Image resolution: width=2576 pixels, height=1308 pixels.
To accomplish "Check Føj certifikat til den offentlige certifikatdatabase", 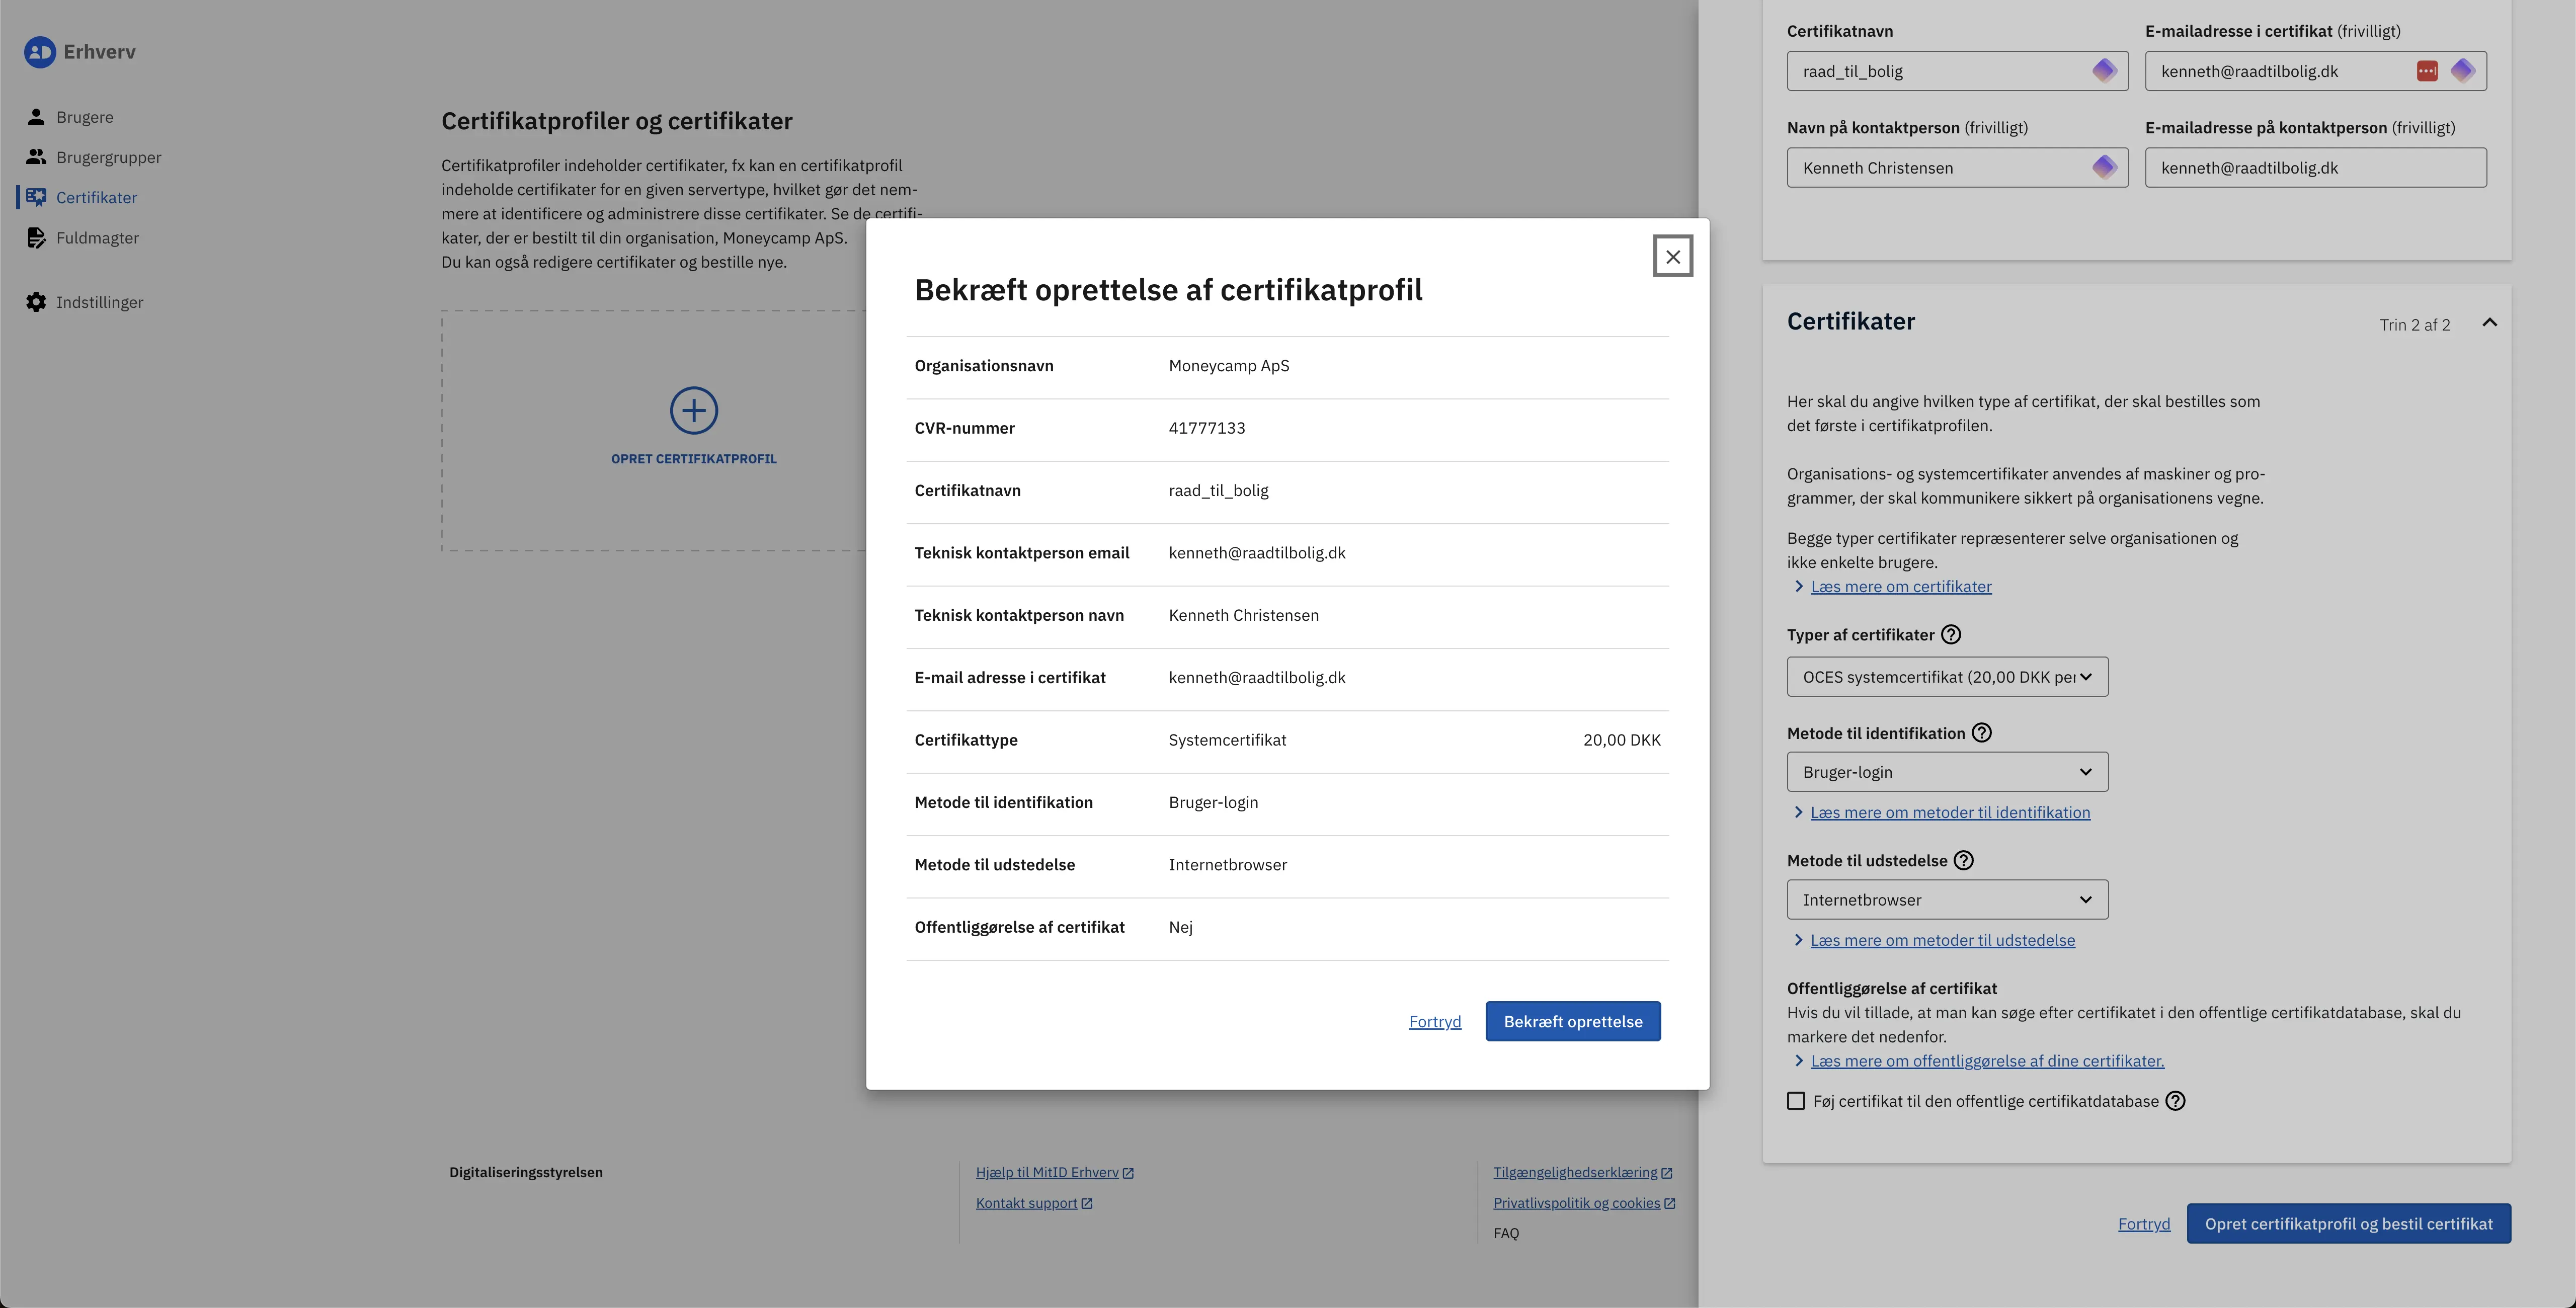I will pos(1797,1101).
